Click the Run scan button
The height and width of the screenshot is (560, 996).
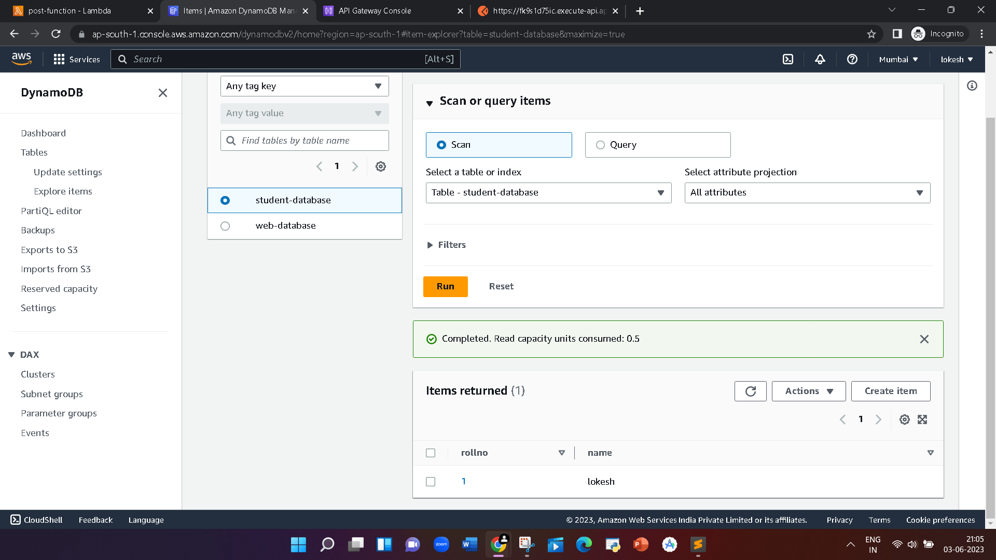445,286
